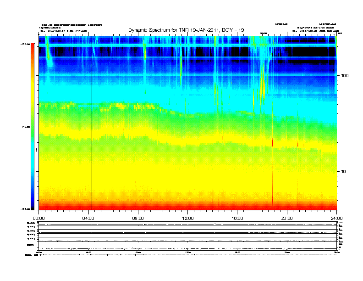363x281 pixels.
Task: Click the 12:00 time axis label
Action: pyautogui.click(x=188, y=219)
